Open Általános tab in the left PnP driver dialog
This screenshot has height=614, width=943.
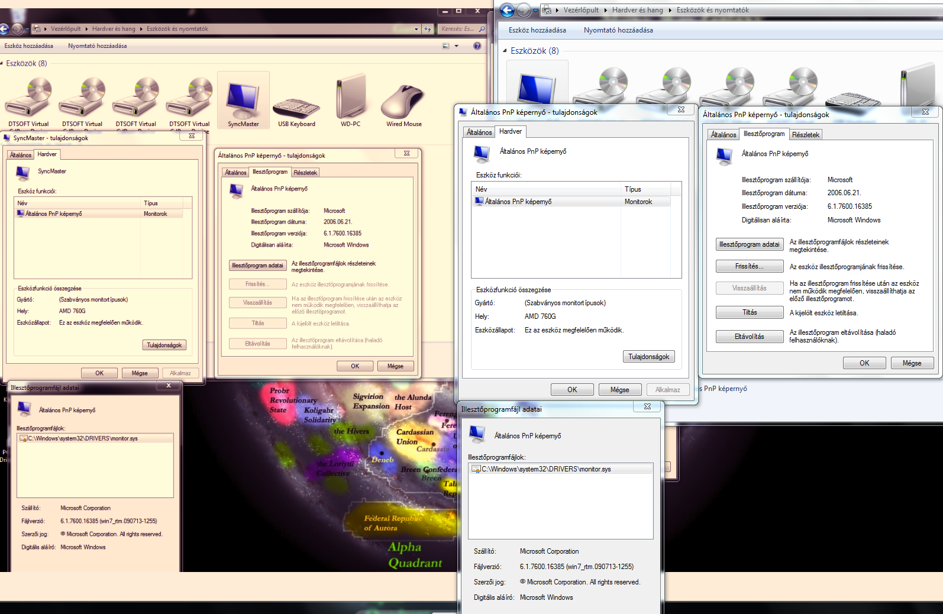[x=235, y=173]
